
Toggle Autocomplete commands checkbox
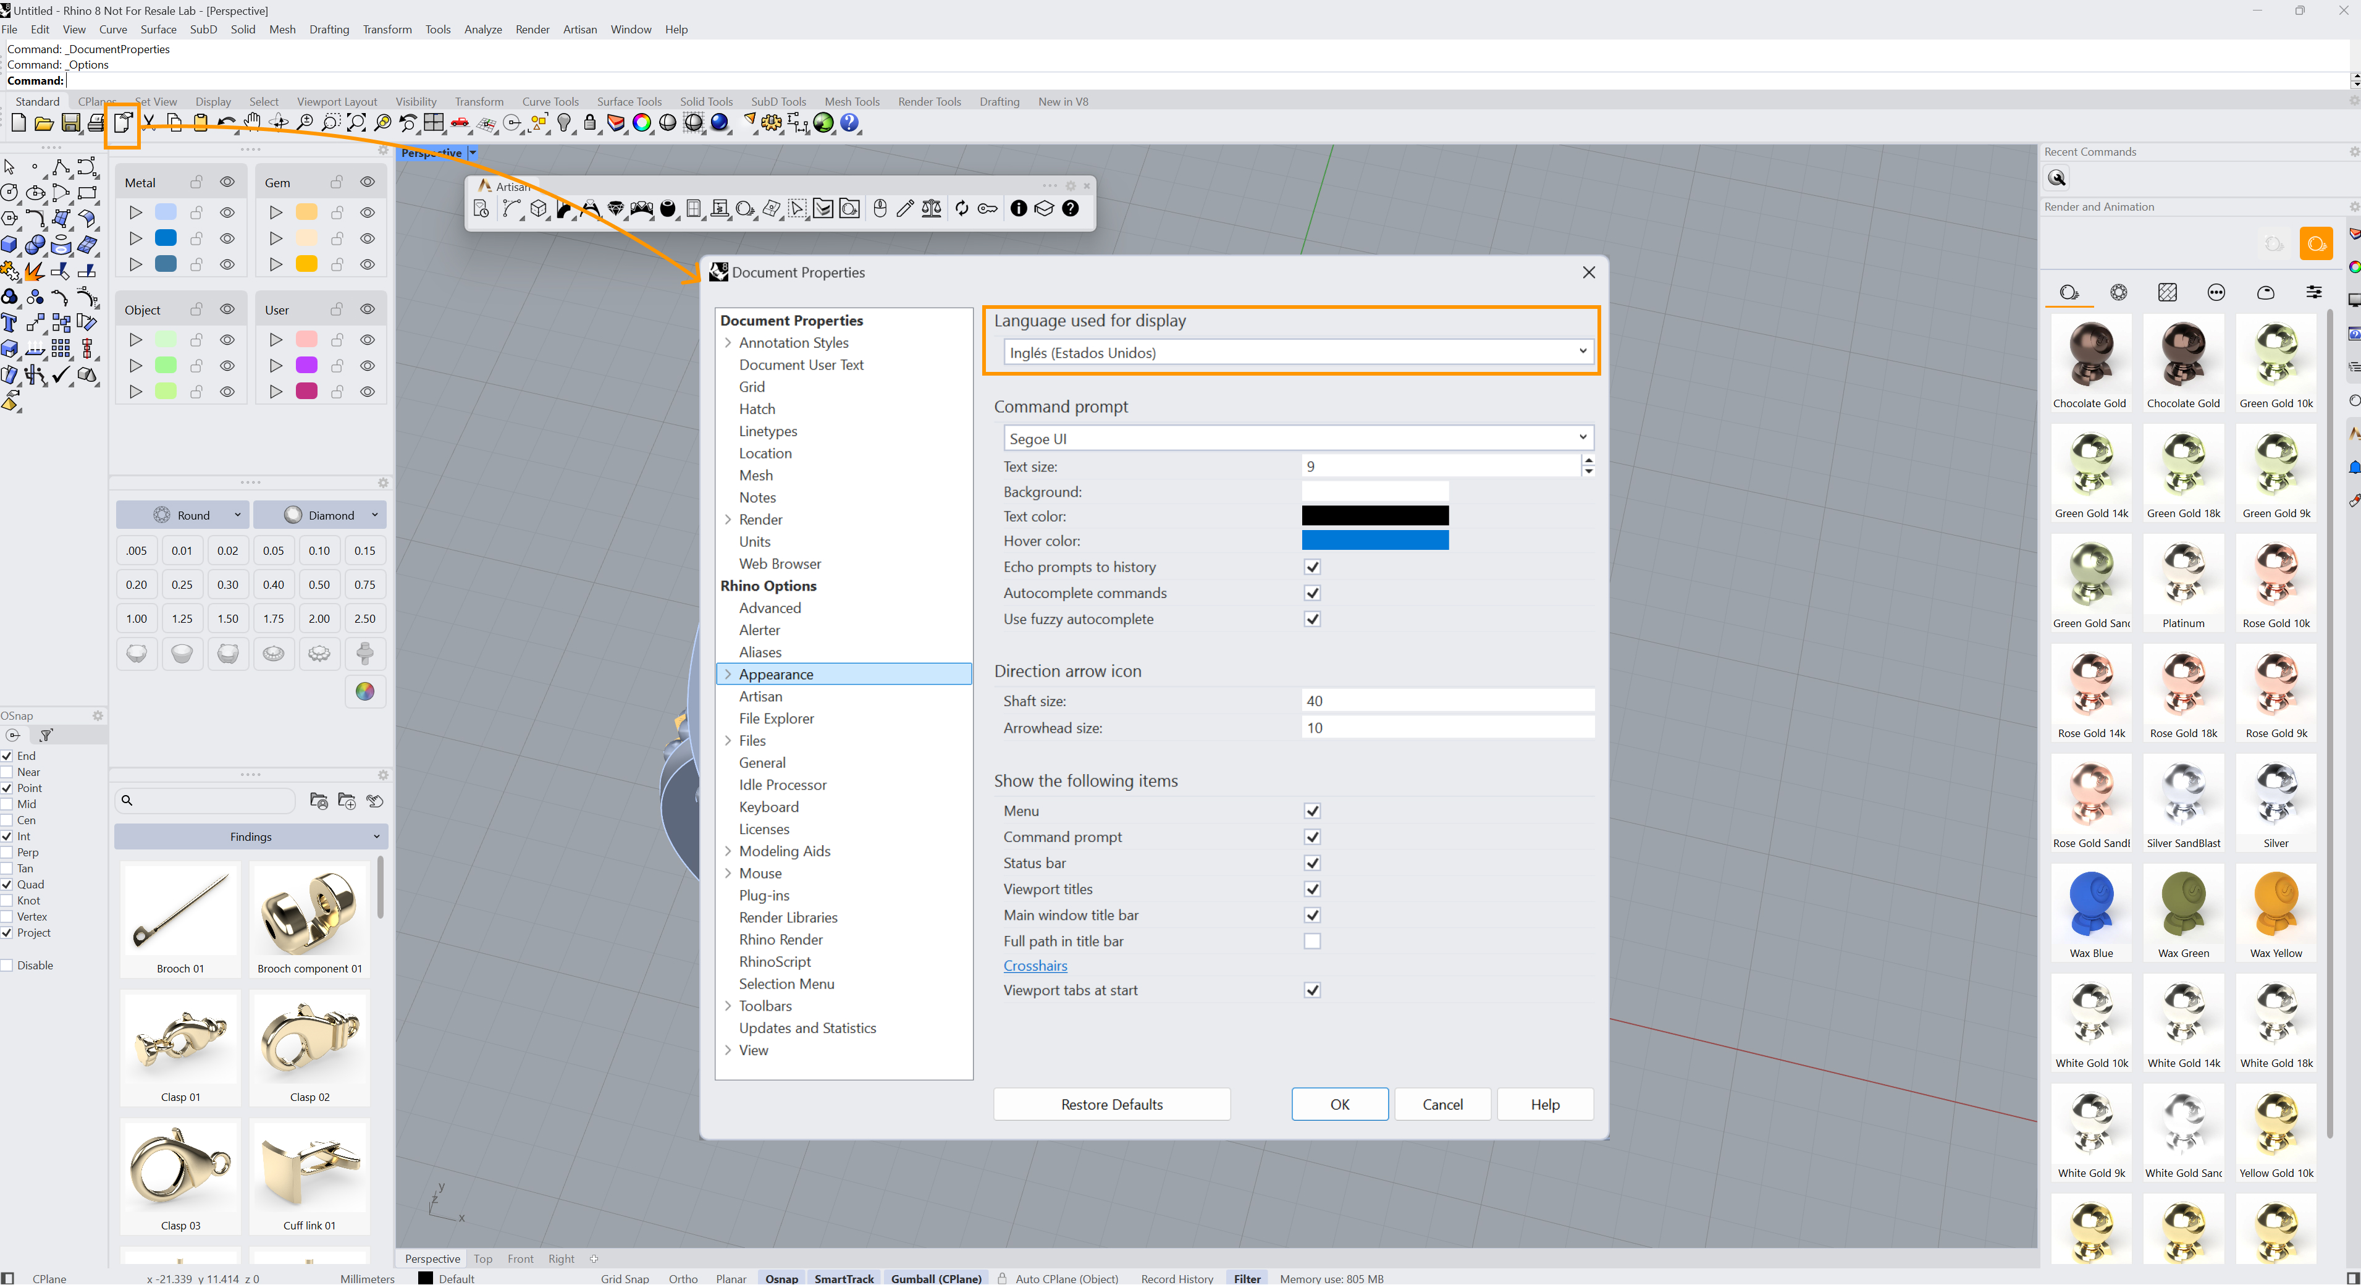pyautogui.click(x=1313, y=593)
